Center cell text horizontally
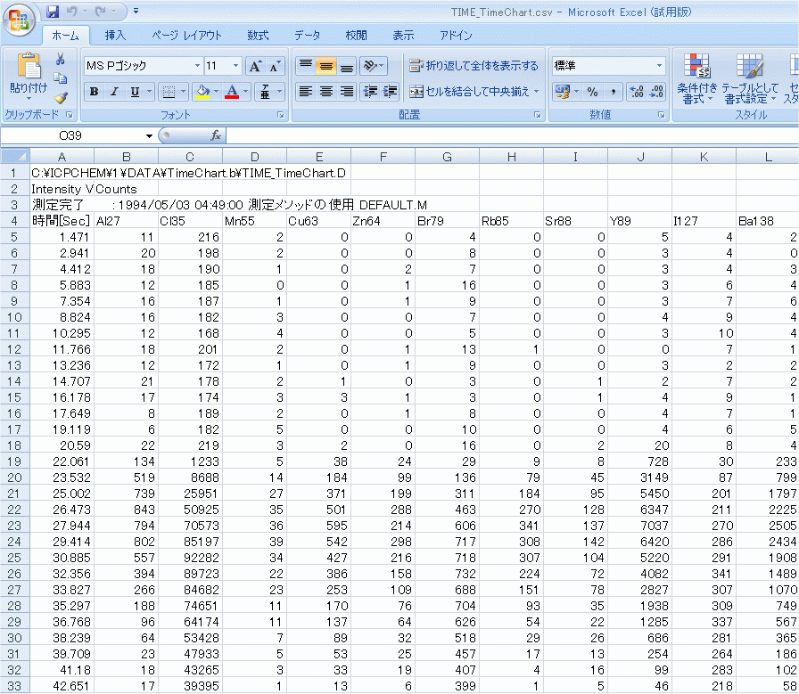799x694 pixels. pos(326,91)
